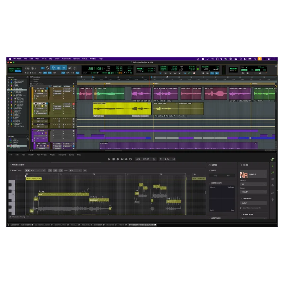Open the Track menu
The height and width of the screenshot is (284, 284).
[x=44, y=59]
